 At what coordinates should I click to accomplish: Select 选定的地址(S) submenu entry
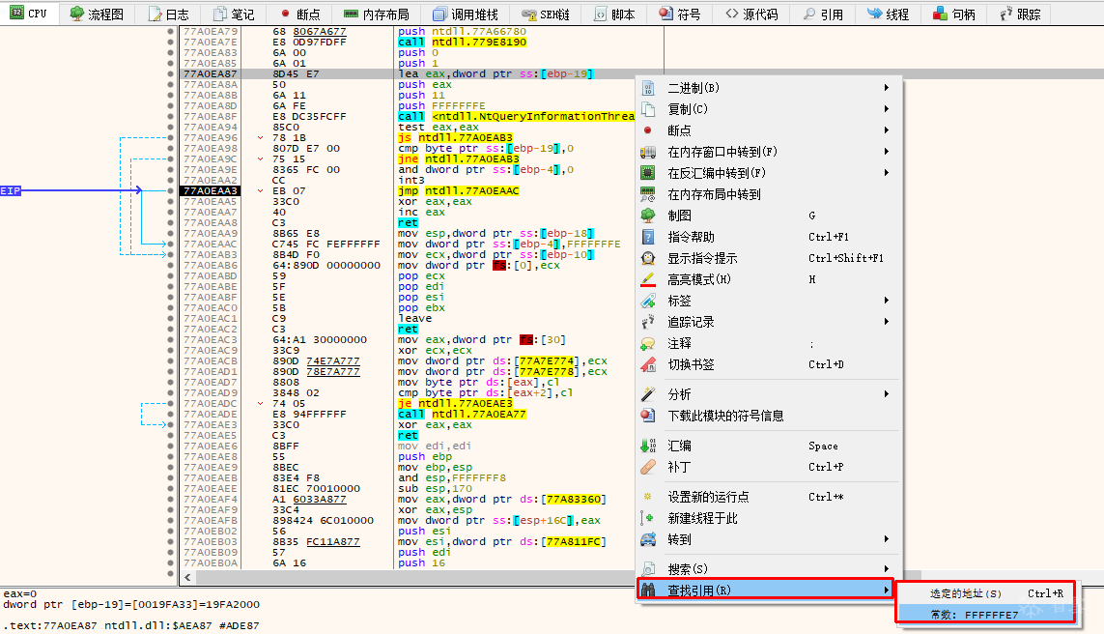986,593
